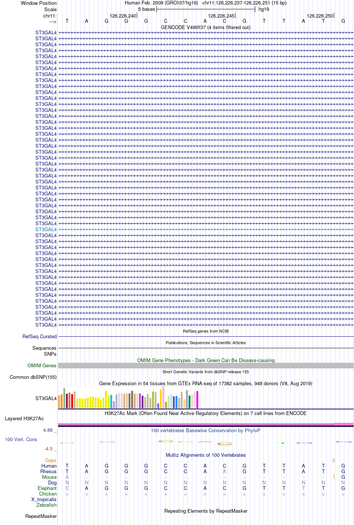Click the X_tropicalis alignment row label
The image size is (354, 525).
44,499
